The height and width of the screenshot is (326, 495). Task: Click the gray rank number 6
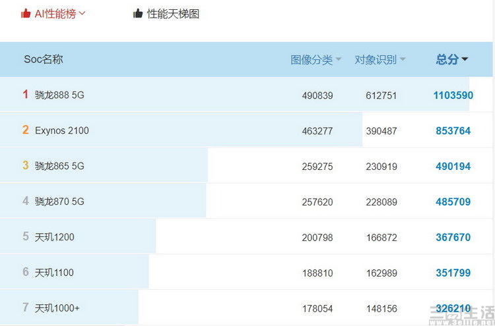pyautogui.click(x=26, y=272)
